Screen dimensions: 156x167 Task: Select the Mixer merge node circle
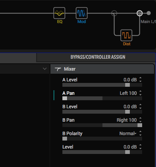click(139, 13)
